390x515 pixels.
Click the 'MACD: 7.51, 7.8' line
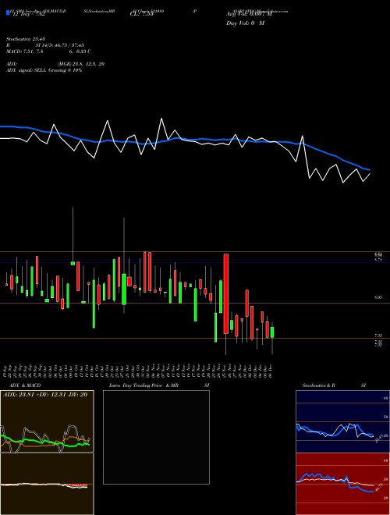(48, 51)
